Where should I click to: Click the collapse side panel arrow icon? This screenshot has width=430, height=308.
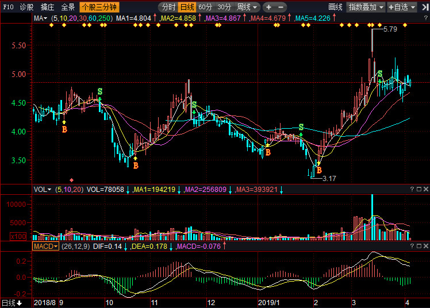(x=425, y=7)
